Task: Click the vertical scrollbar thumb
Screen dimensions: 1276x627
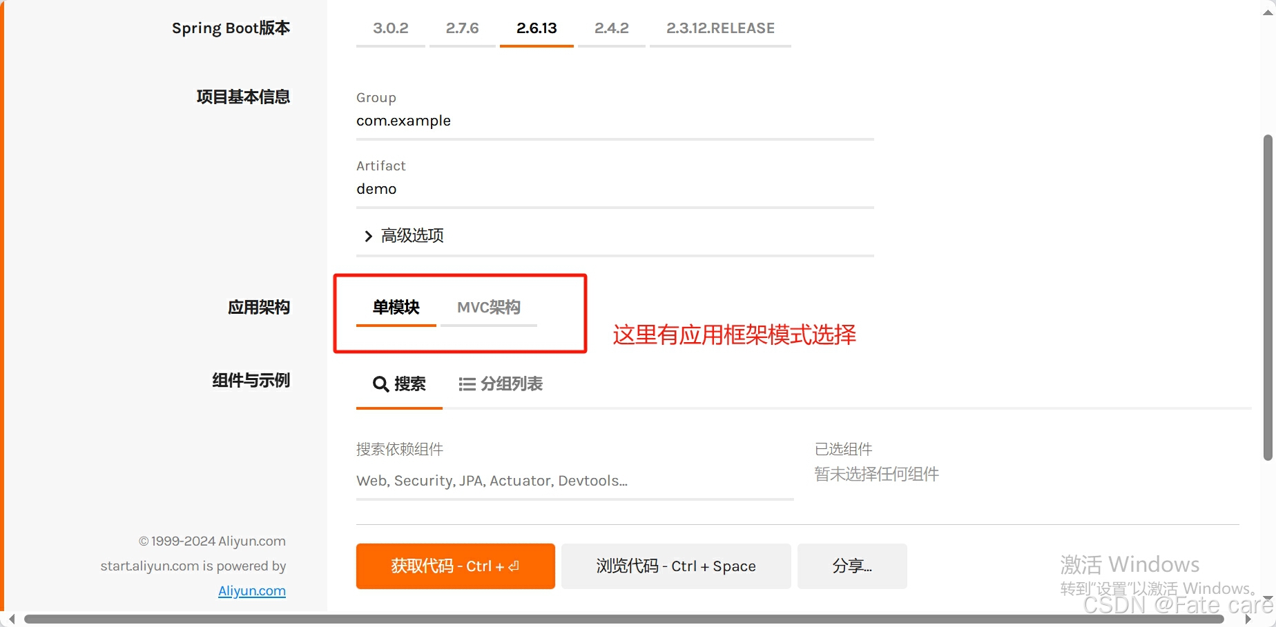Action: click(x=1268, y=297)
